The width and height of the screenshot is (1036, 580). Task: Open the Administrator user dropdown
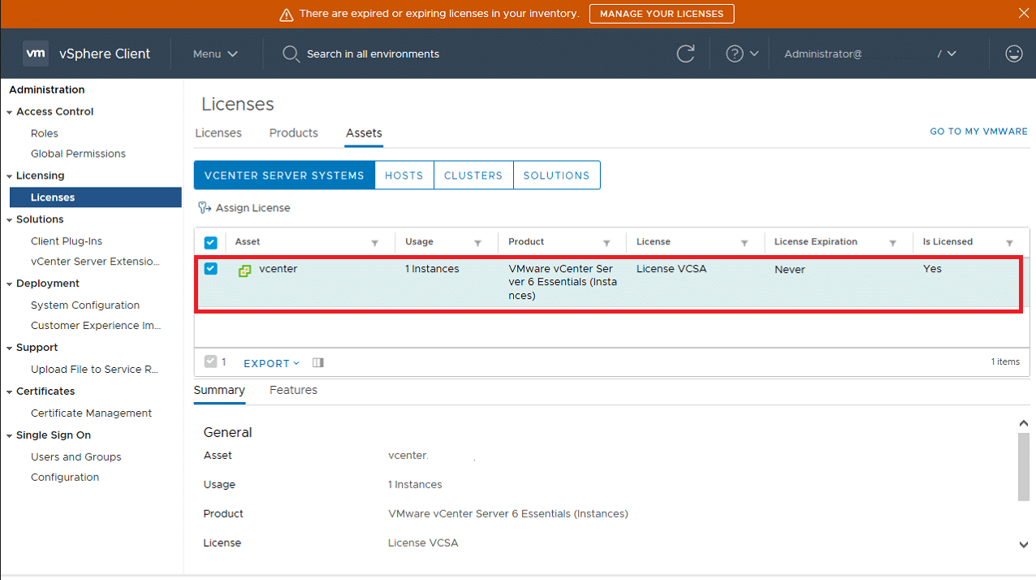click(x=870, y=54)
